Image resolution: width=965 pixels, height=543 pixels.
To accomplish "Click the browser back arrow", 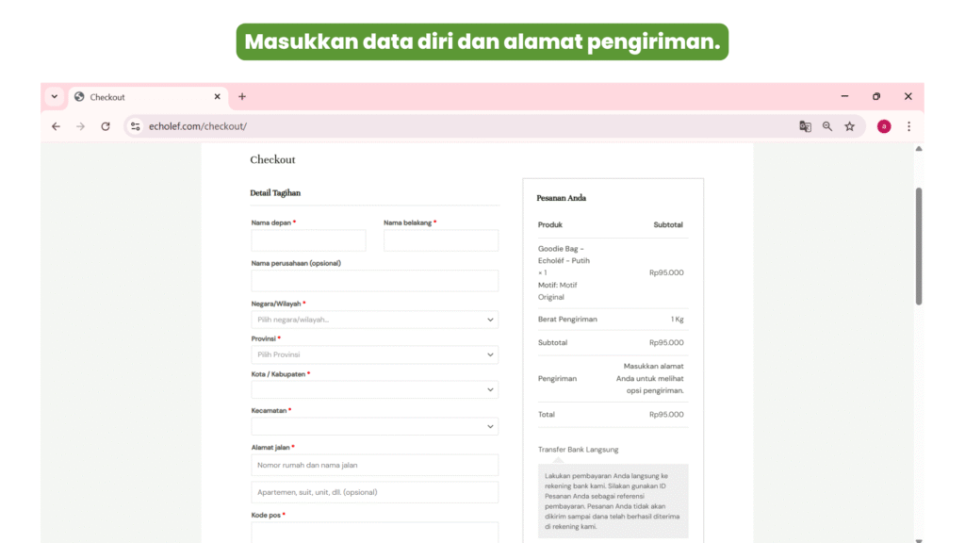I will [x=56, y=126].
